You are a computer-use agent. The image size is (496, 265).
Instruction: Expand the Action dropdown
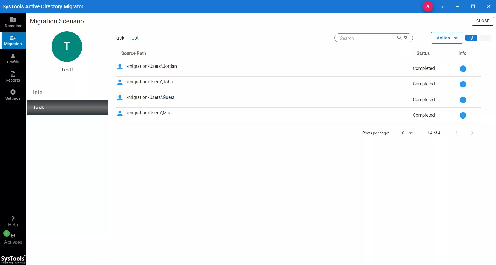[446, 38]
